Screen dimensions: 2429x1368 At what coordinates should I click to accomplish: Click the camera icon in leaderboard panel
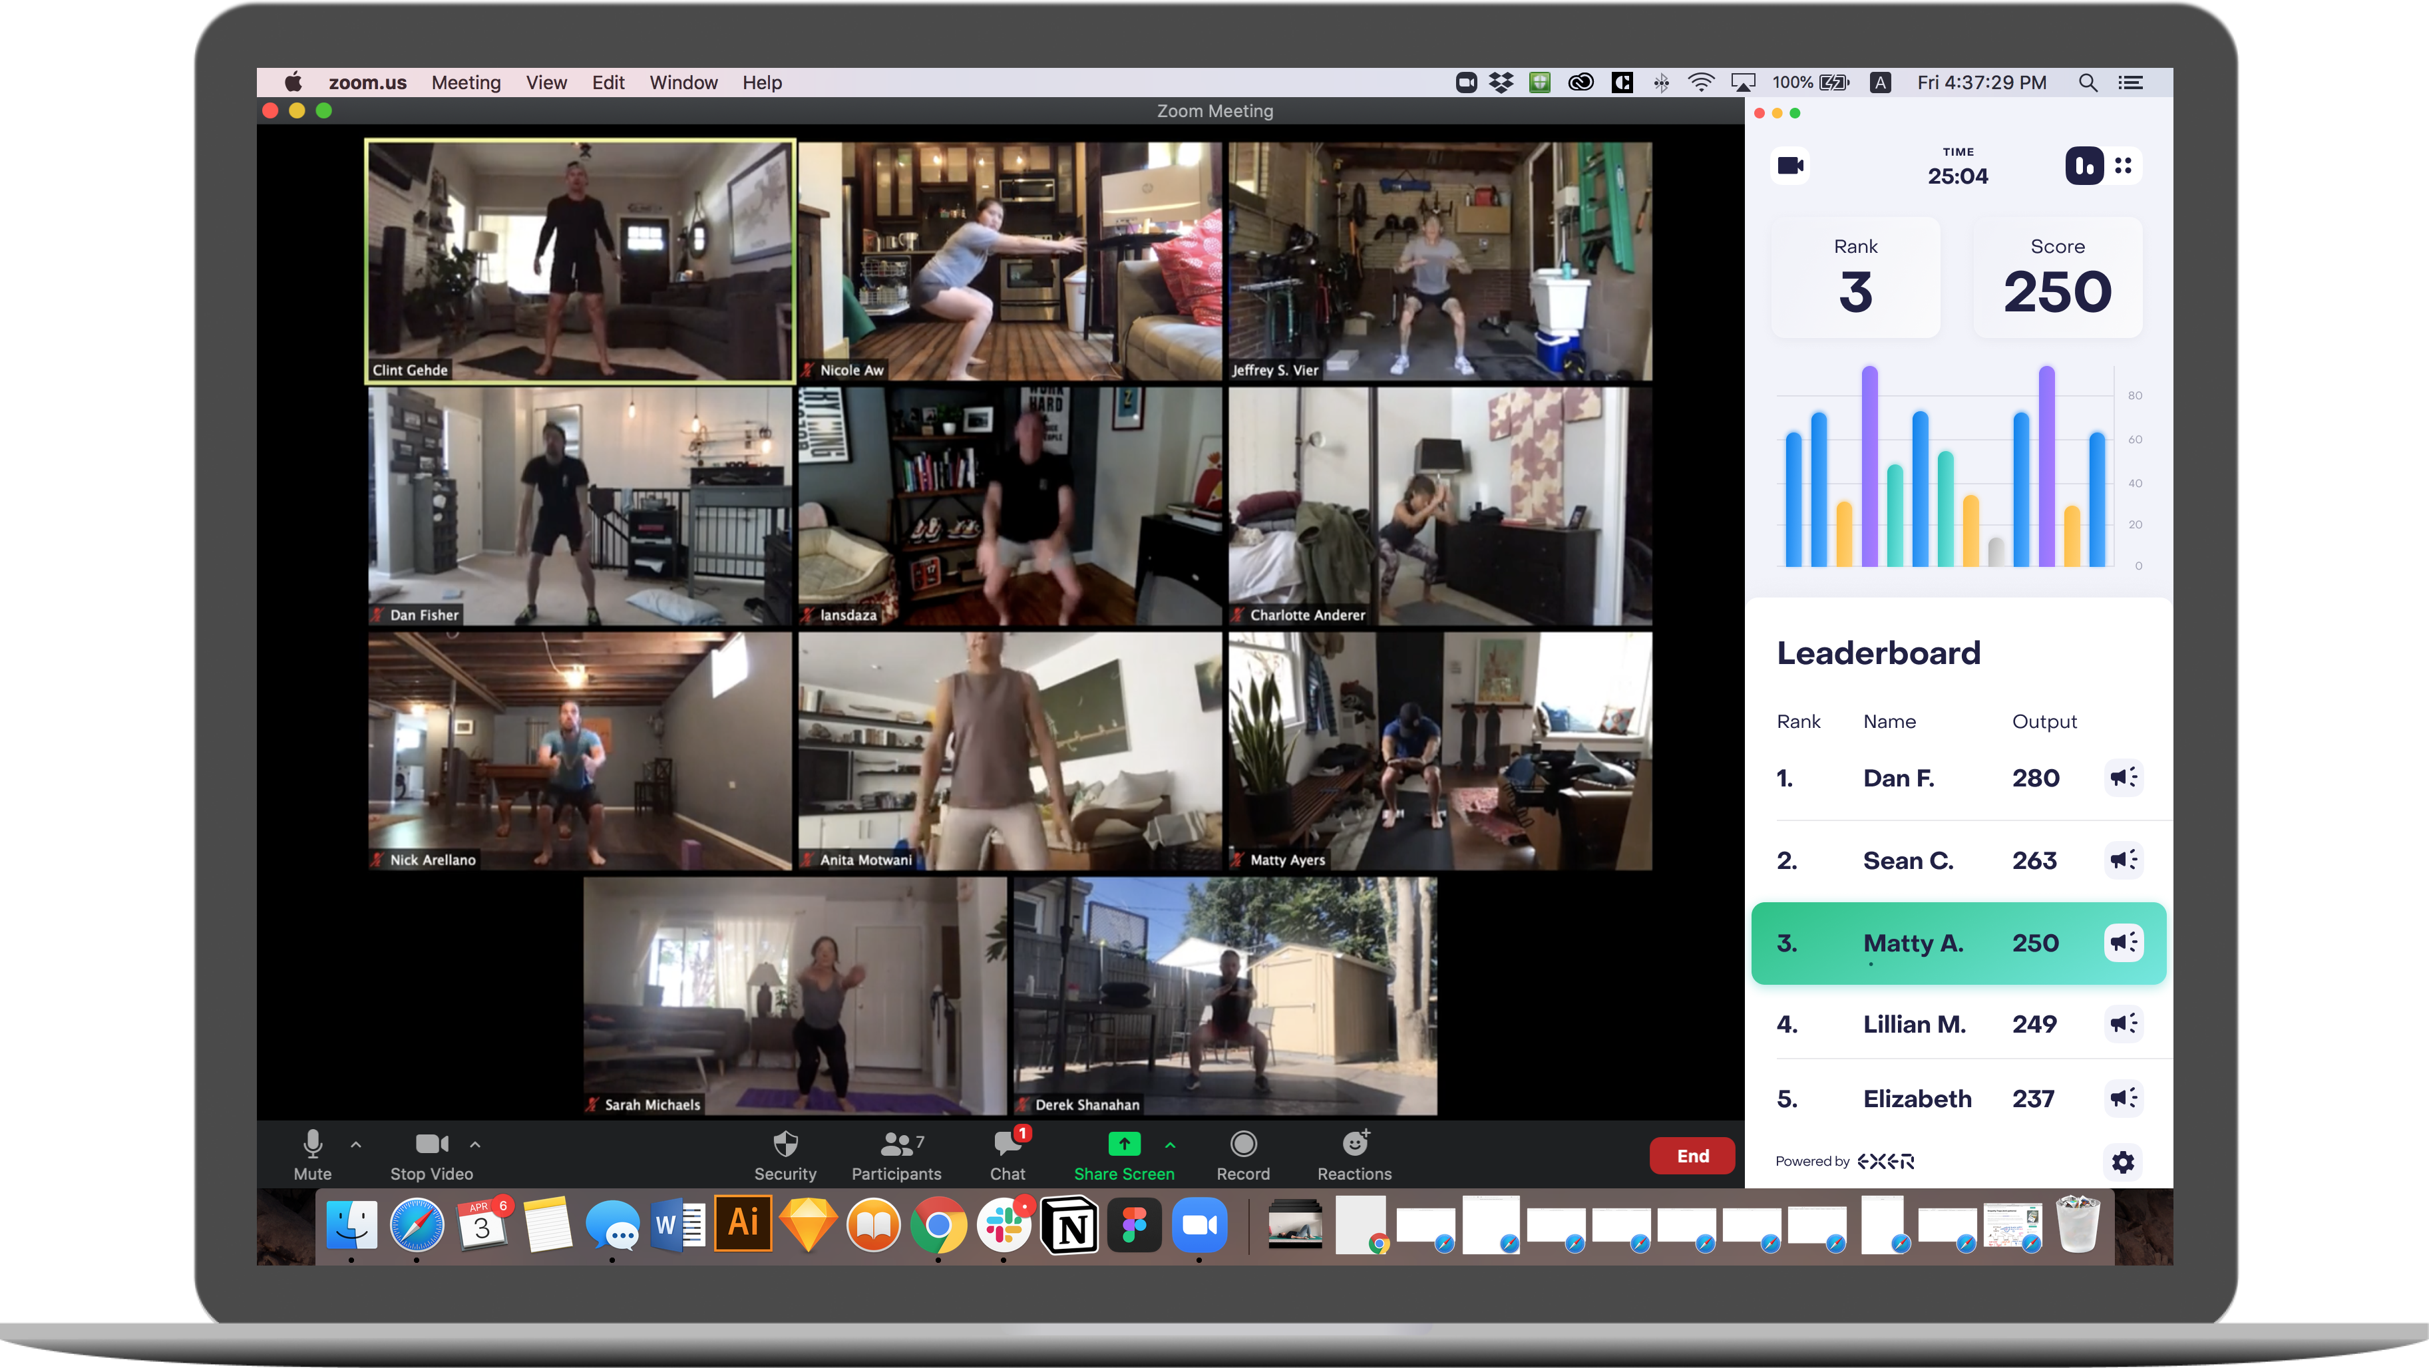1789,166
